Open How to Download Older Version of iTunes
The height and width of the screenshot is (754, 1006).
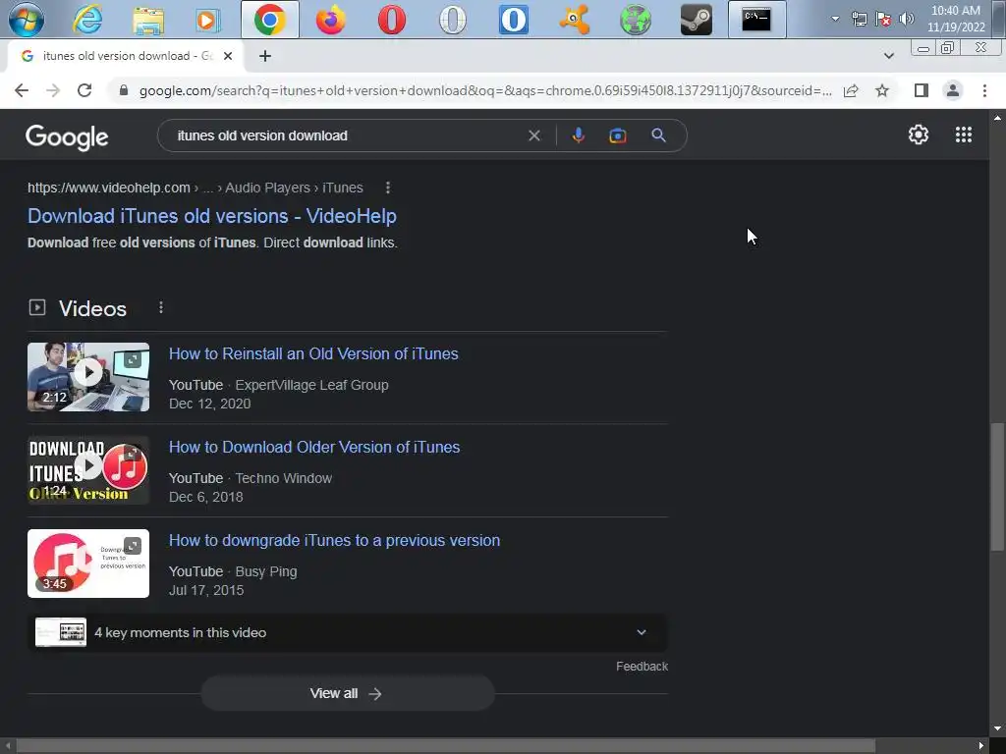[314, 447]
